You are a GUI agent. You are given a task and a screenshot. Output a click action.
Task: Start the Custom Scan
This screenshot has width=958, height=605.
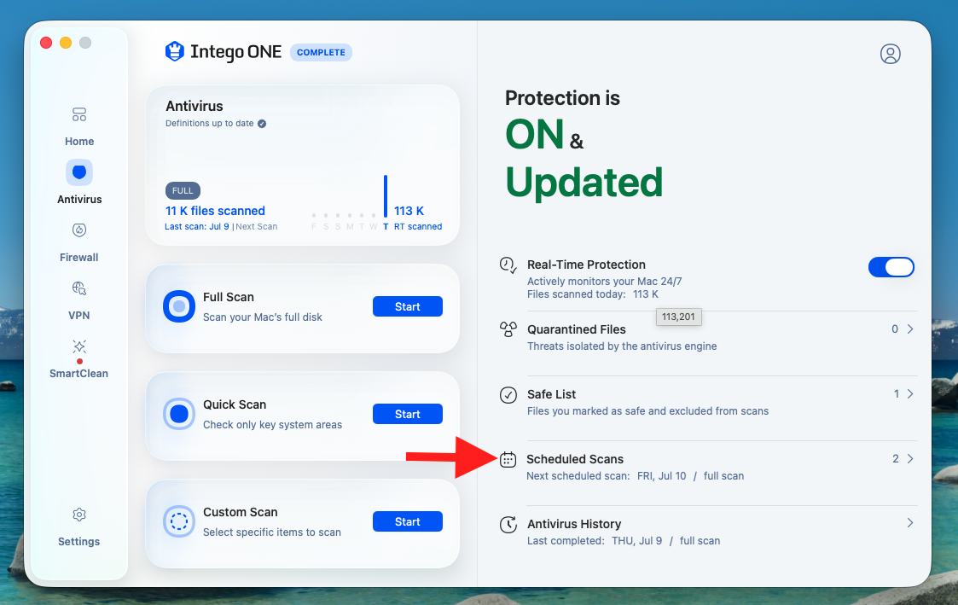408,522
